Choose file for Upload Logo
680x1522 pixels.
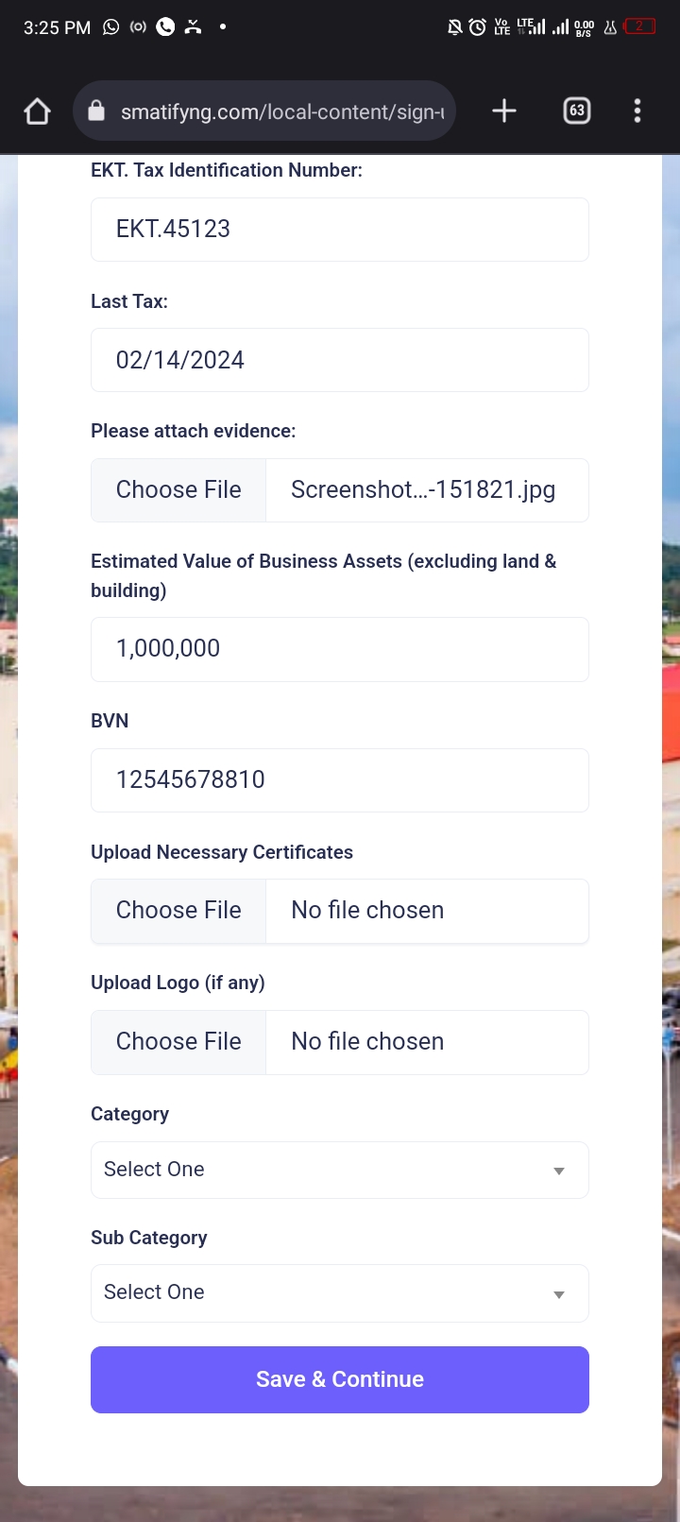tap(178, 1042)
